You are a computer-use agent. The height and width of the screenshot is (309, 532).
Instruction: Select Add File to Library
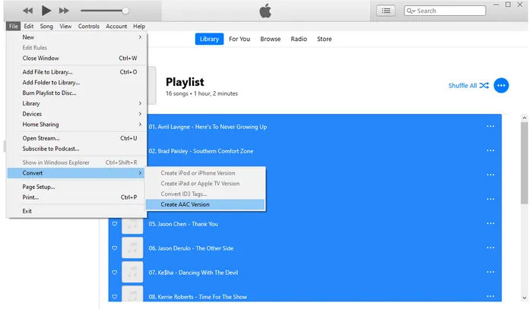(77, 72)
